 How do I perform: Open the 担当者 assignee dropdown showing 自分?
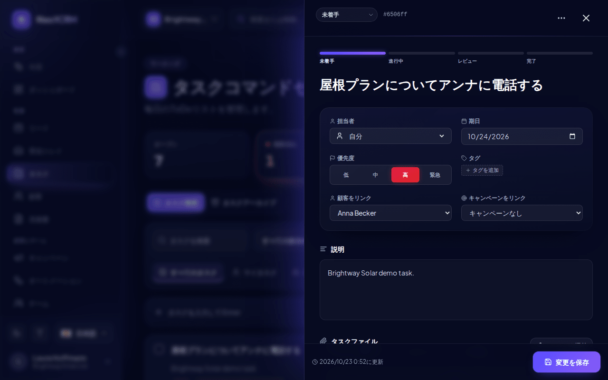[x=390, y=136]
